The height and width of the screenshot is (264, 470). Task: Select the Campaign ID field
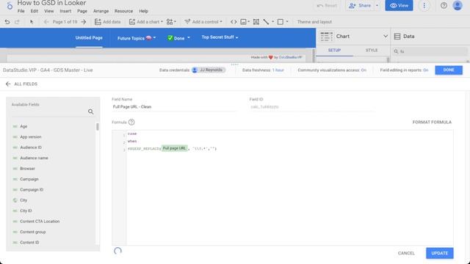tap(32, 190)
